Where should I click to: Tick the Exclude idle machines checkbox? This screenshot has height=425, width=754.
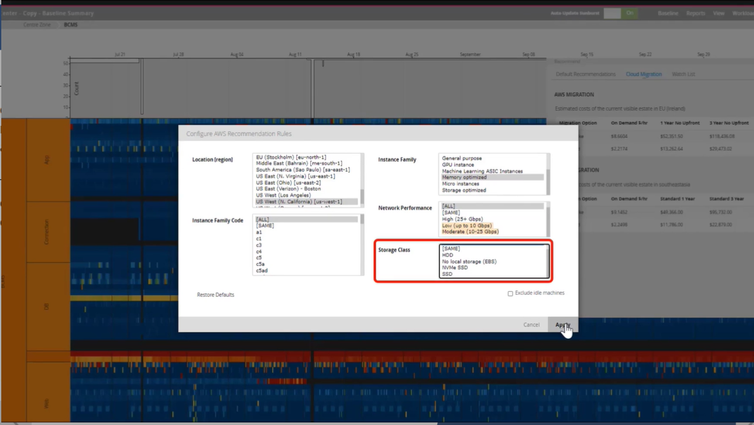(511, 293)
